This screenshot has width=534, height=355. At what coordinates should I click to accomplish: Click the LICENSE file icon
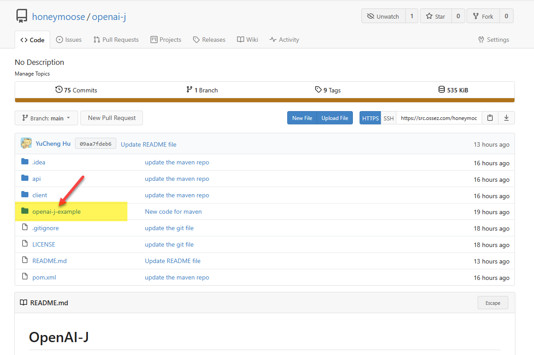pyautogui.click(x=25, y=244)
